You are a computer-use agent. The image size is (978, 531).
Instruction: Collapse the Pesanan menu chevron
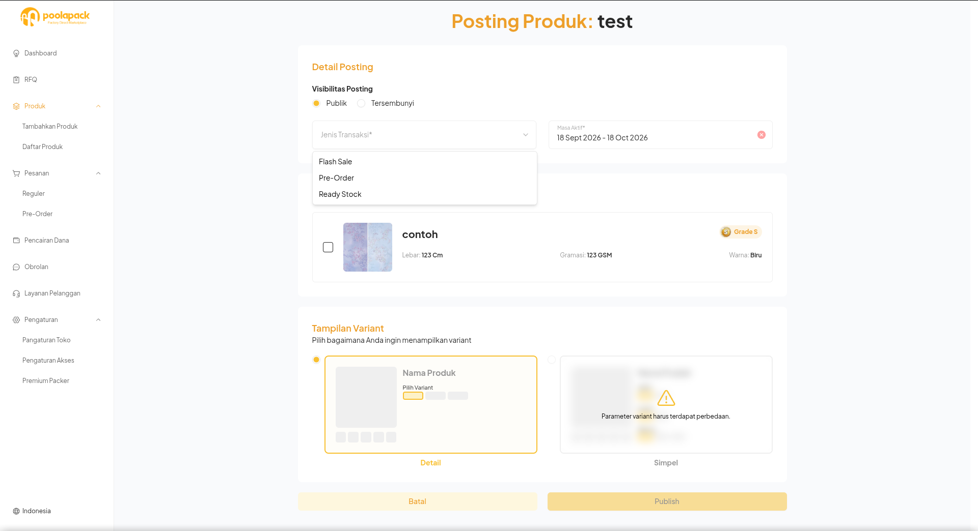(x=98, y=173)
